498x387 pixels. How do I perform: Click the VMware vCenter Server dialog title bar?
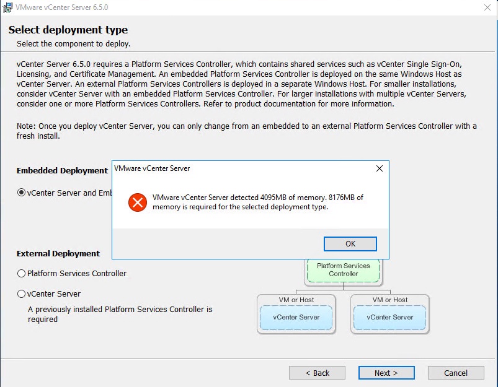point(242,168)
